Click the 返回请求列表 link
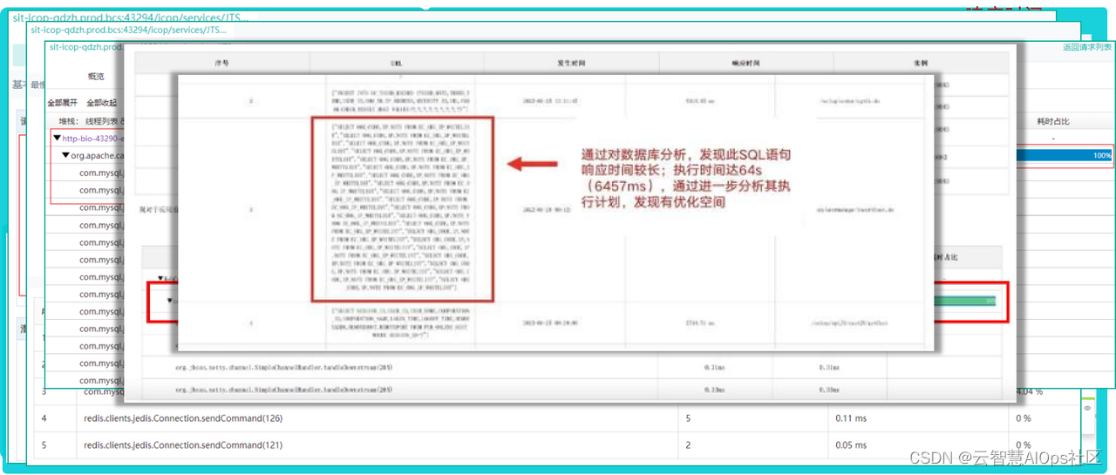 [x=1087, y=47]
